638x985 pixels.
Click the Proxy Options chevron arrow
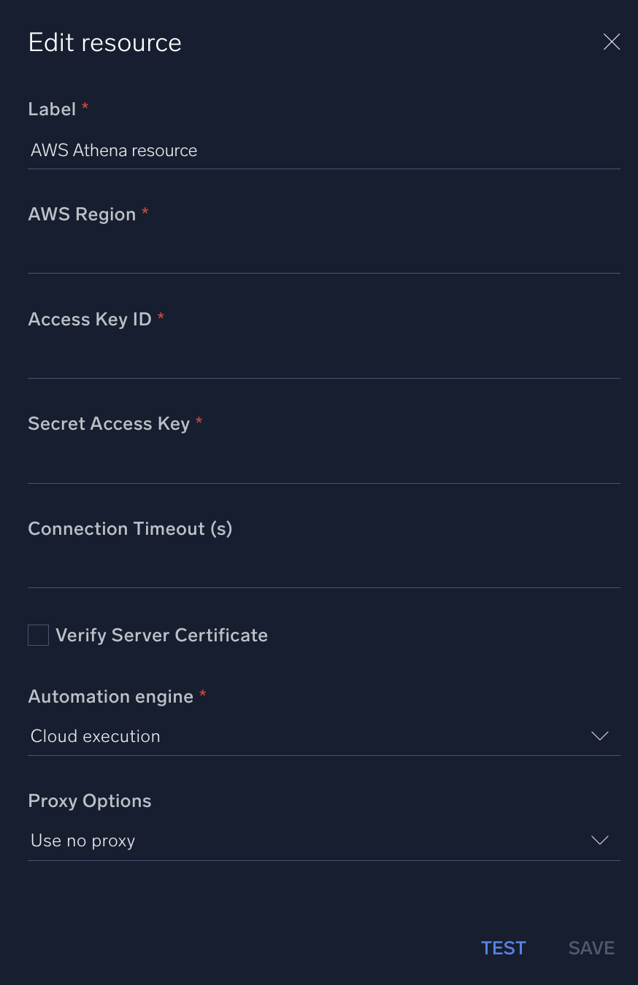(600, 841)
